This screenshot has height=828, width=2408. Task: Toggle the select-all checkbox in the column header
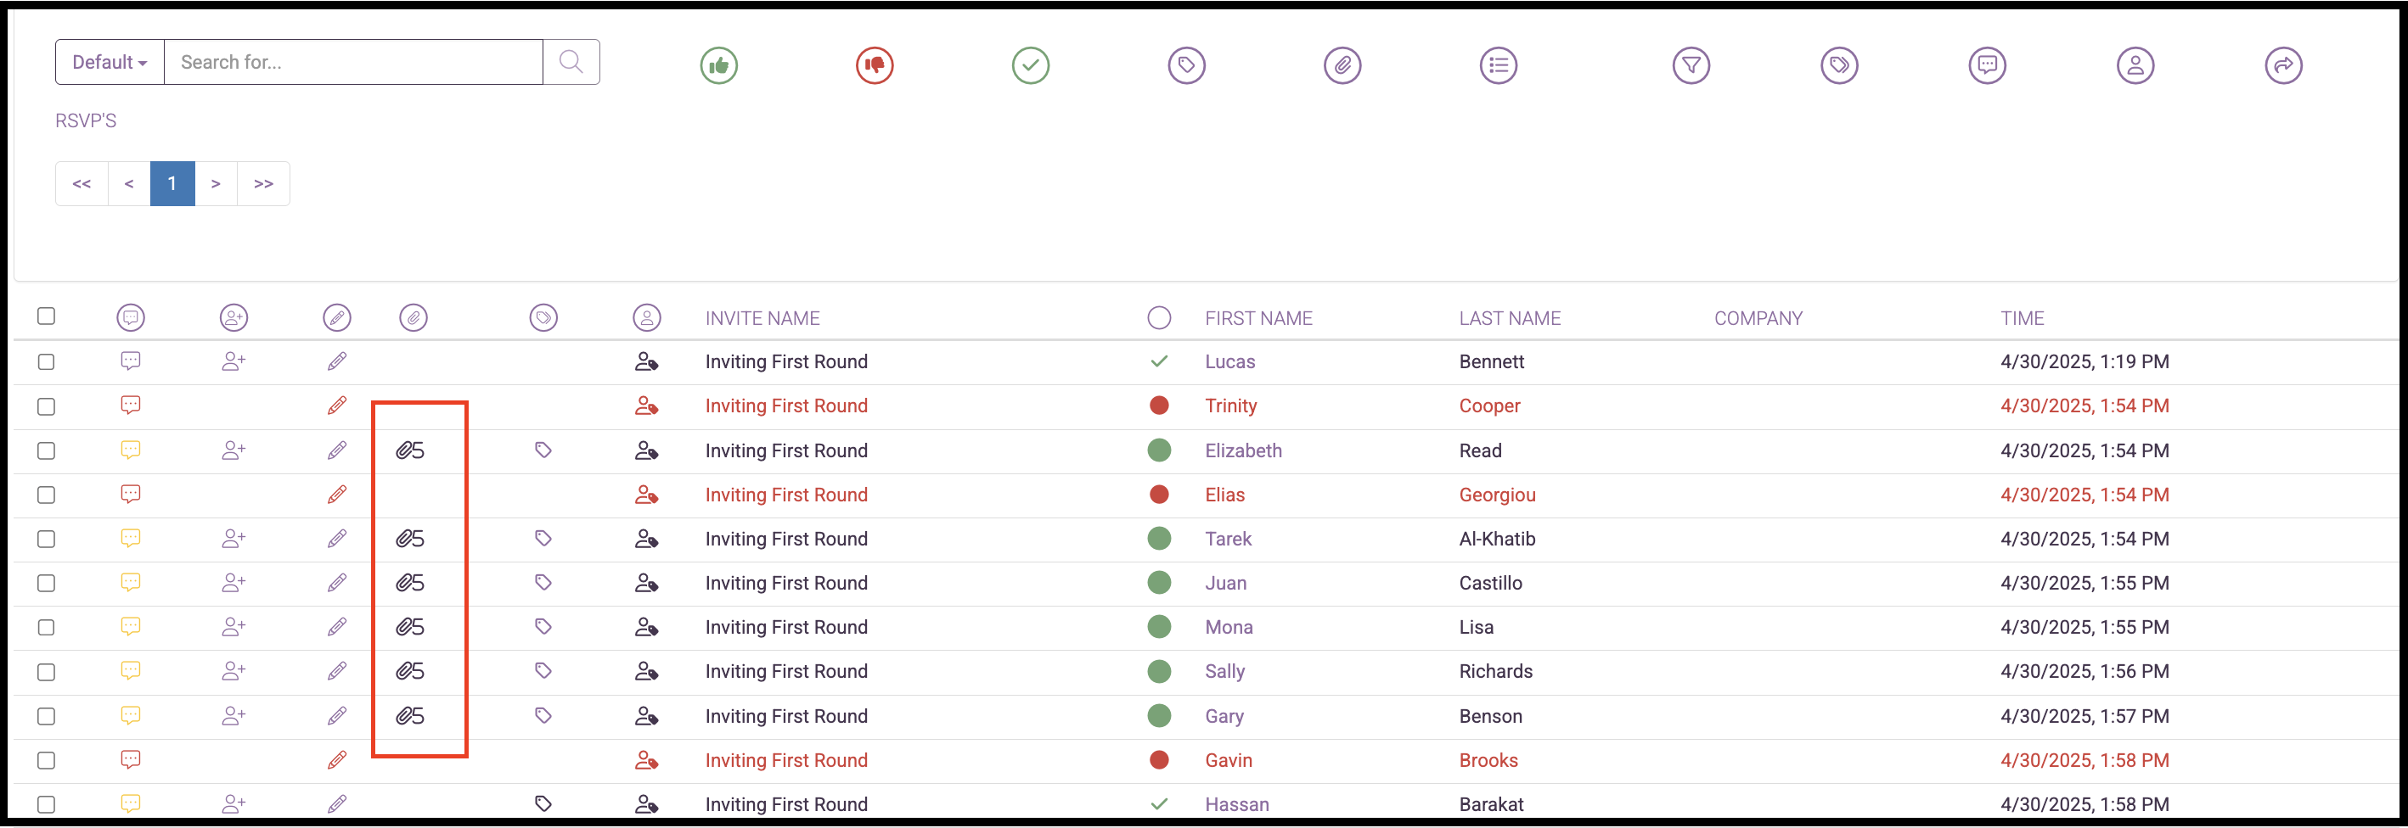click(x=47, y=316)
